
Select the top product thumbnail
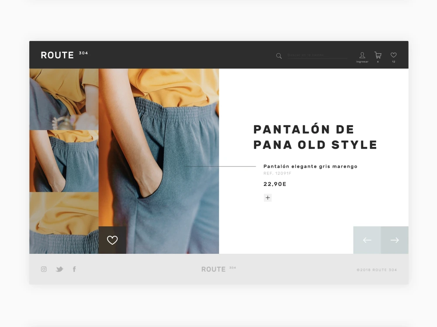[64, 99]
